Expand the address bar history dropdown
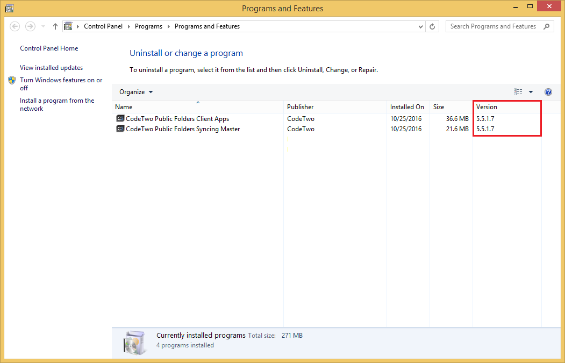 420,26
